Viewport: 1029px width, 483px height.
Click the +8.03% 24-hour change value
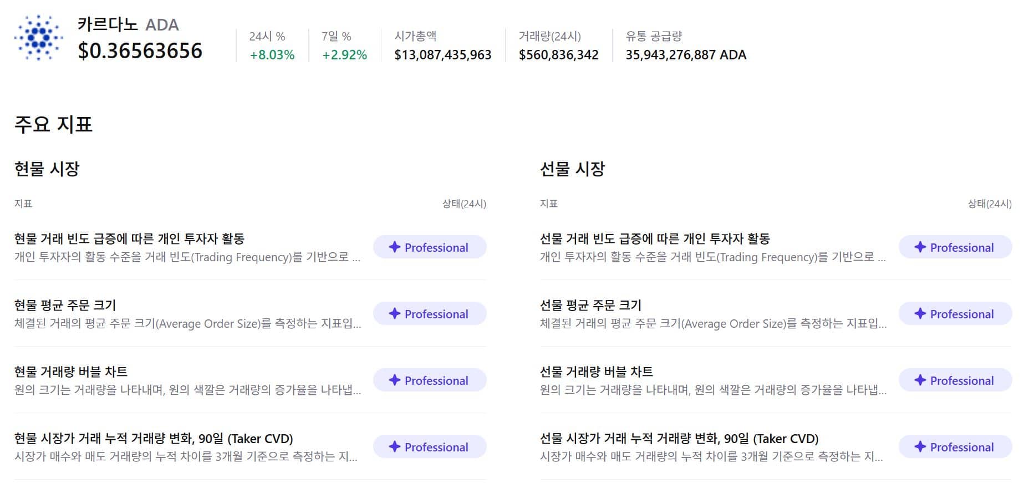point(271,54)
